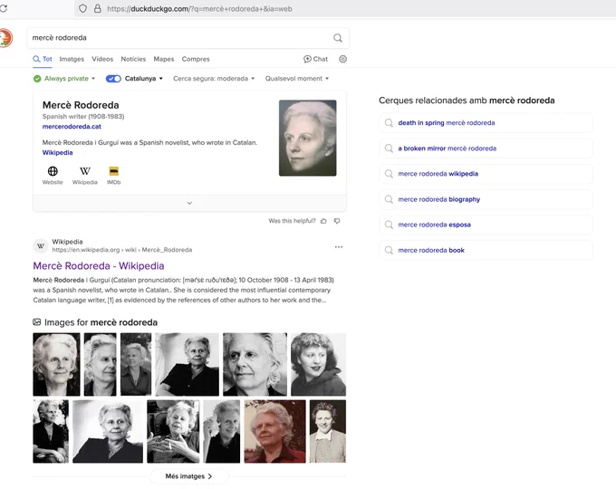Image resolution: width=616 pixels, height=489 pixels.
Task: Click Wikipedia favicon beside result URL
Action: click(x=41, y=246)
